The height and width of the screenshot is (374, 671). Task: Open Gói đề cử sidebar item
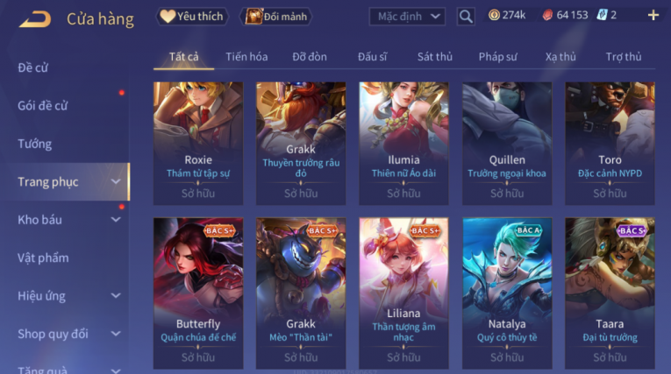click(x=42, y=106)
